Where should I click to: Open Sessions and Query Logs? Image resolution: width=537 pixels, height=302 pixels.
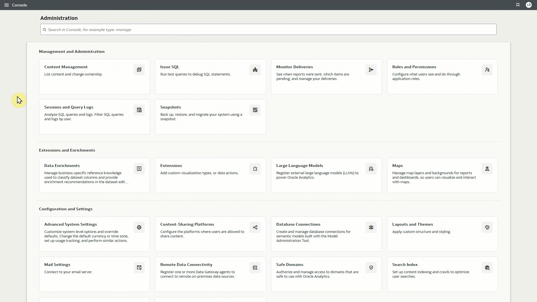click(x=69, y=107)
